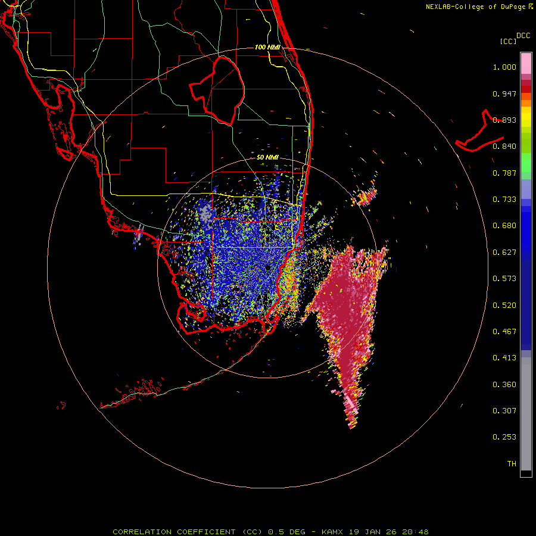The width and height of the screenshot is (536, 536).
Task: Pick the bright green segment of the color bar
Action: (x=526, y=163)
